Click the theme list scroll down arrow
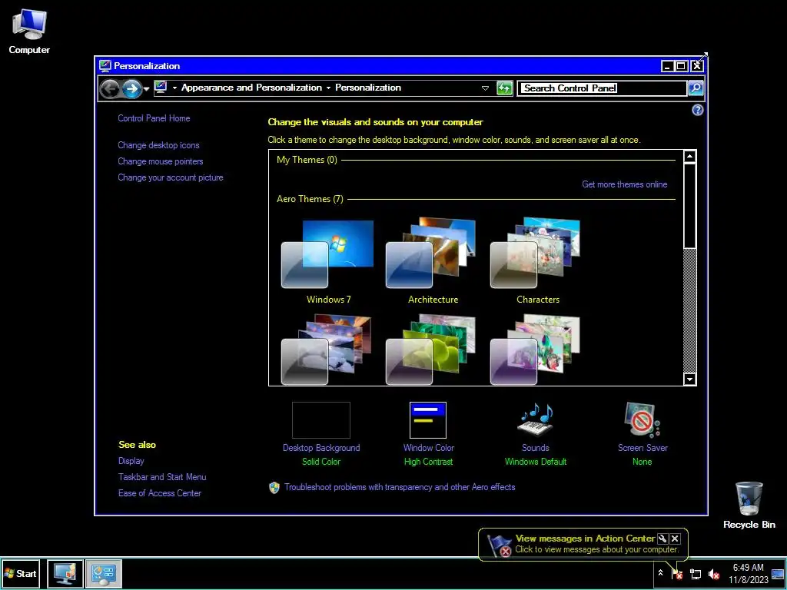The width and height of the screenshot is (787, 590). (689, 380)
